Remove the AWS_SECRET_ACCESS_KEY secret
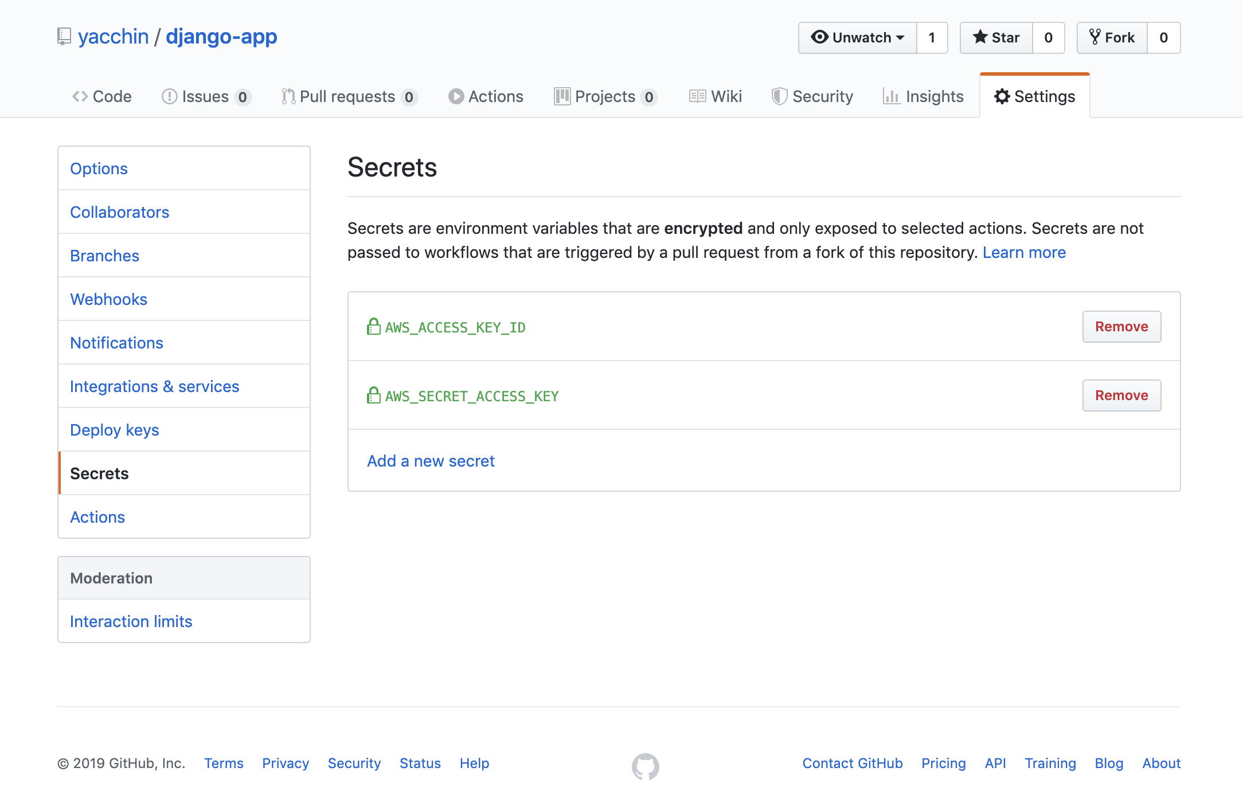The height and width of the screenshot is (799, 1243). point(1121,395)
